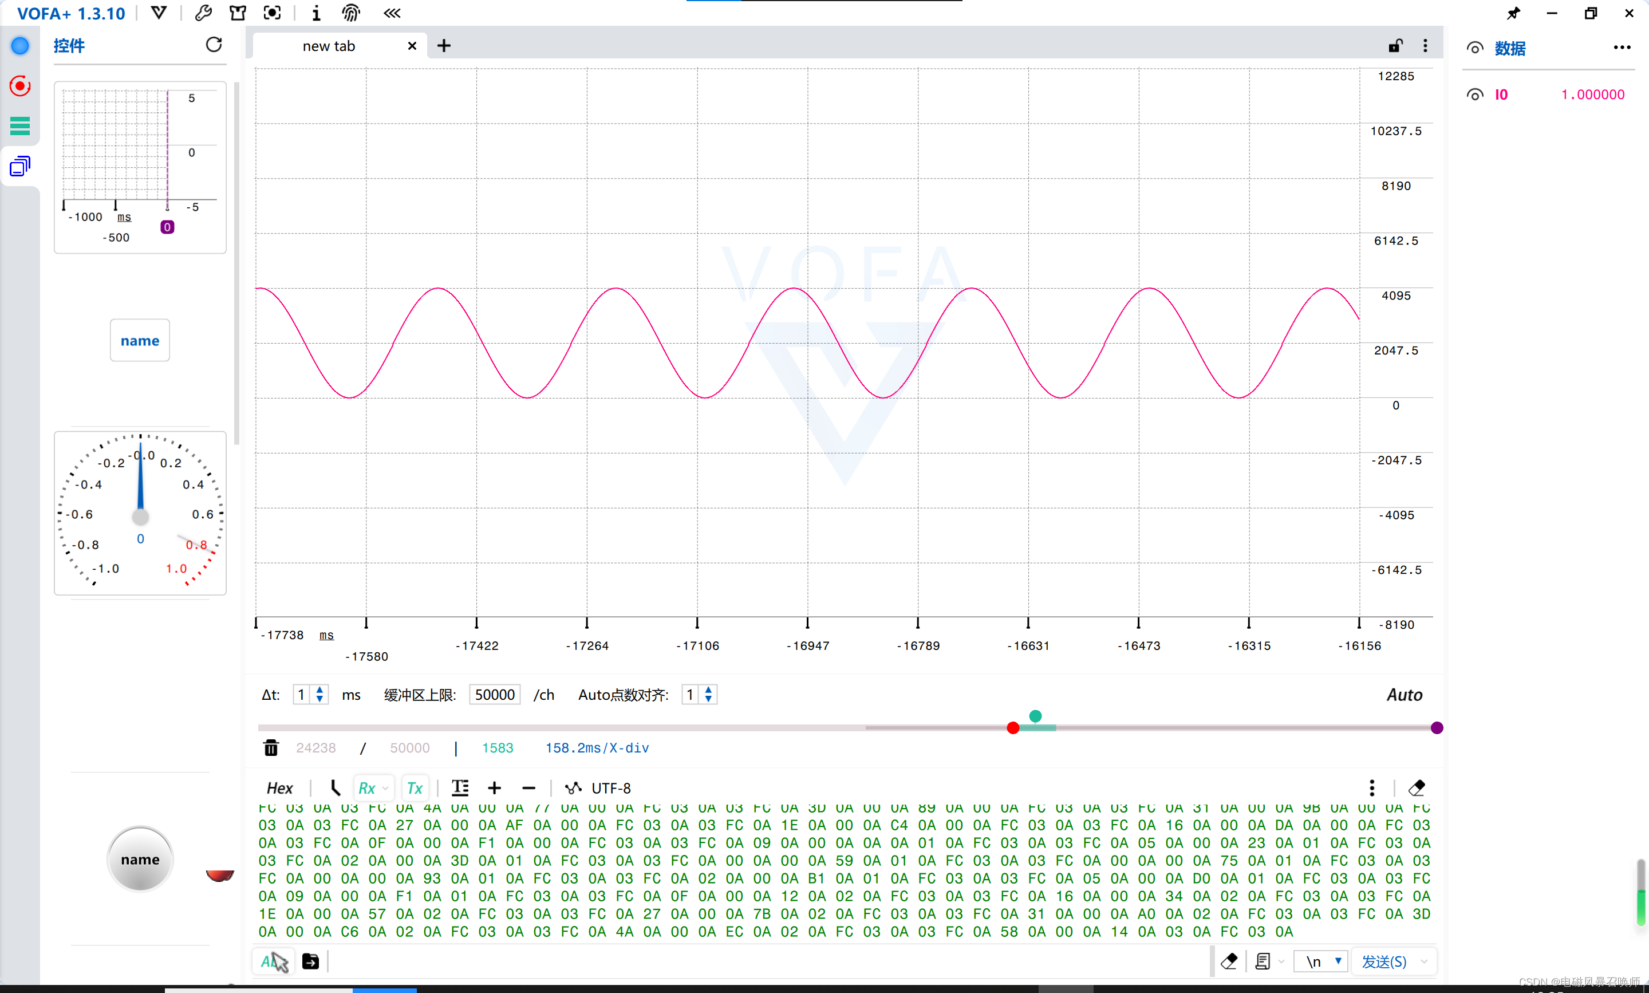This screenshot has height=993, width=1649.
Task: Open the T-shirt theme icon
Action: (238, 13)
